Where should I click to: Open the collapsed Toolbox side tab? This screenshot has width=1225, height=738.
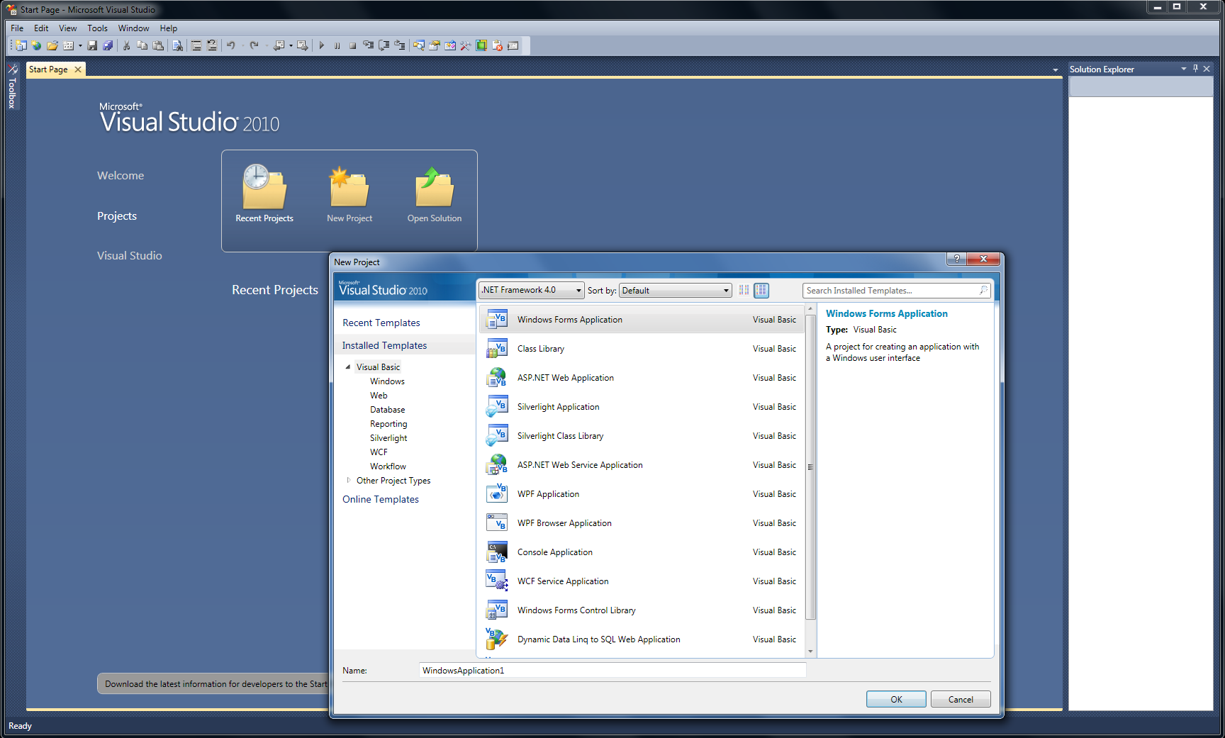tap(12, 86)
